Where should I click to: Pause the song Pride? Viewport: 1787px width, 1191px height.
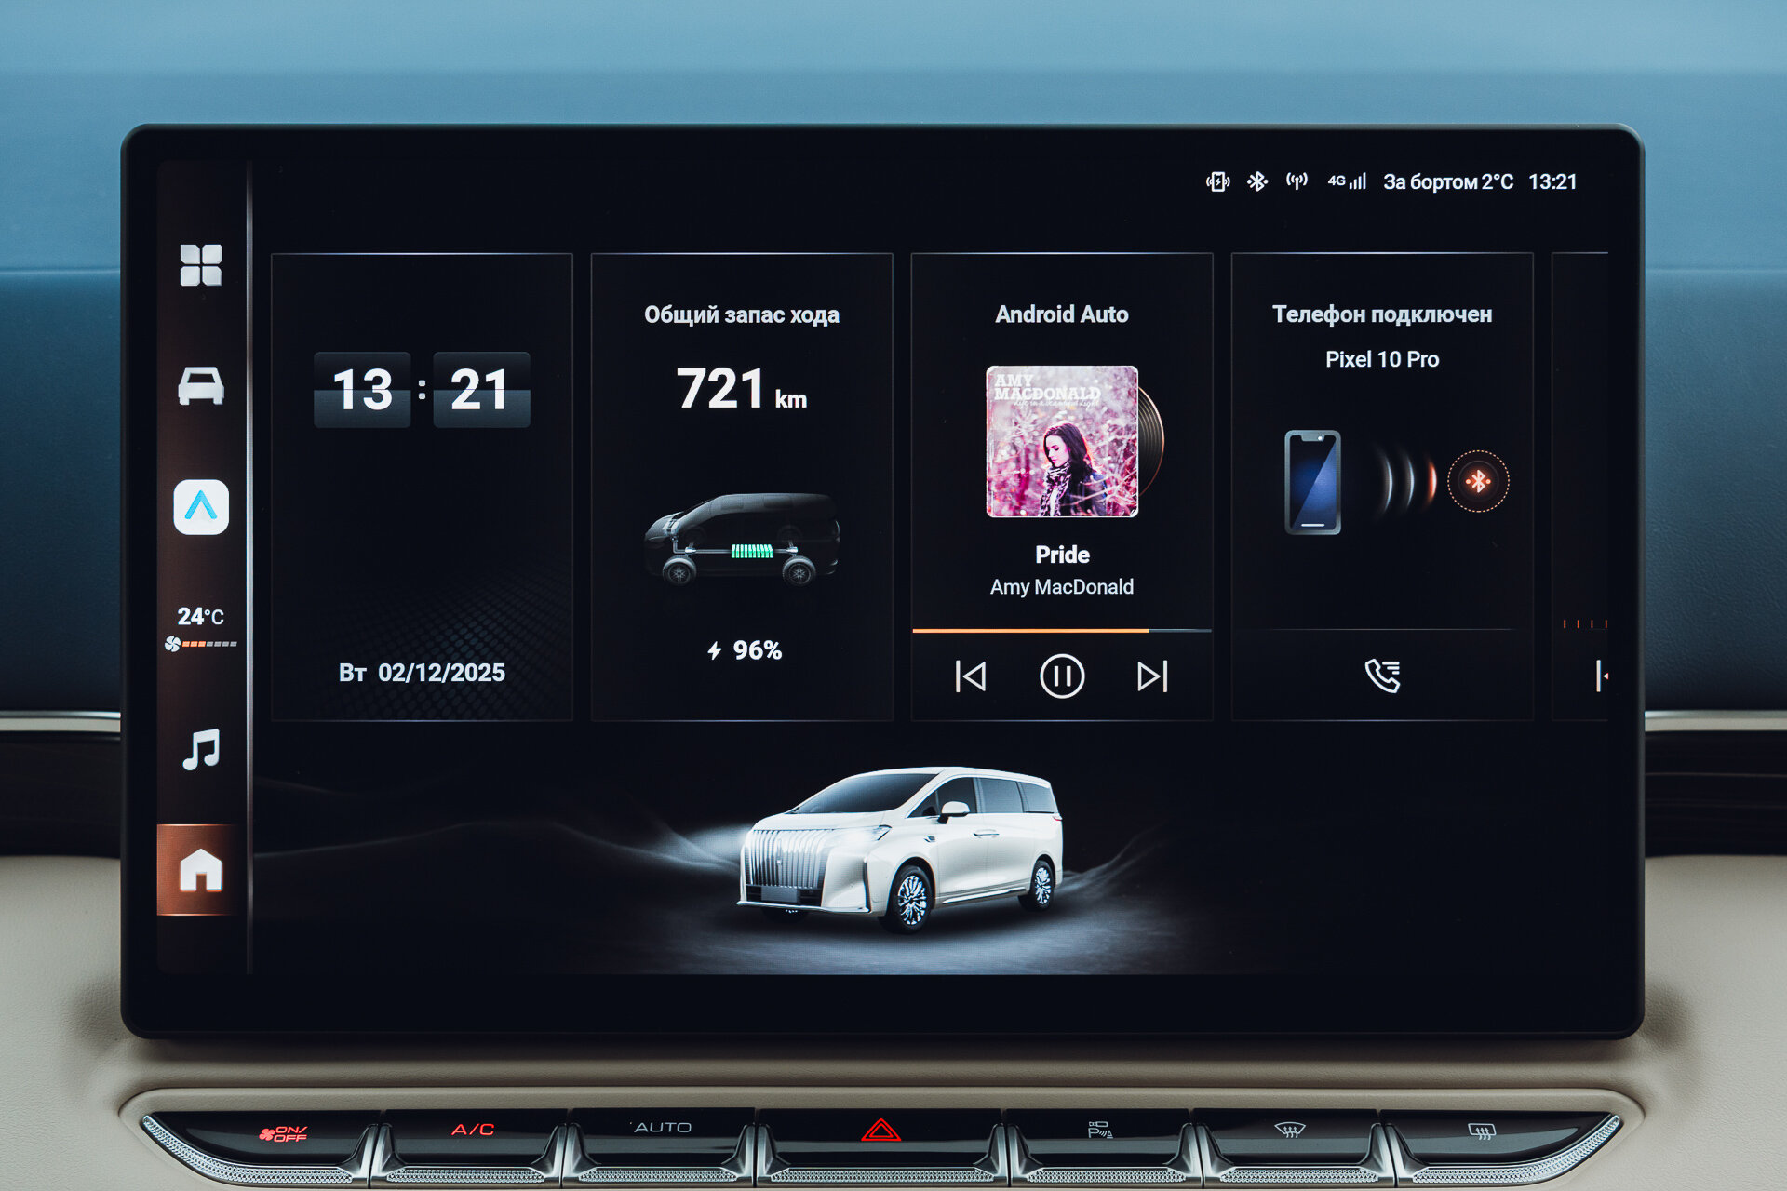[1062, 676]
